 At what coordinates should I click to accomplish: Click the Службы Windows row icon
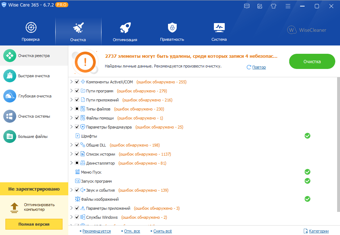point(83,217)
